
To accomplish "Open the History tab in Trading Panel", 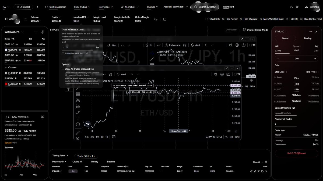I will point(94,162).
